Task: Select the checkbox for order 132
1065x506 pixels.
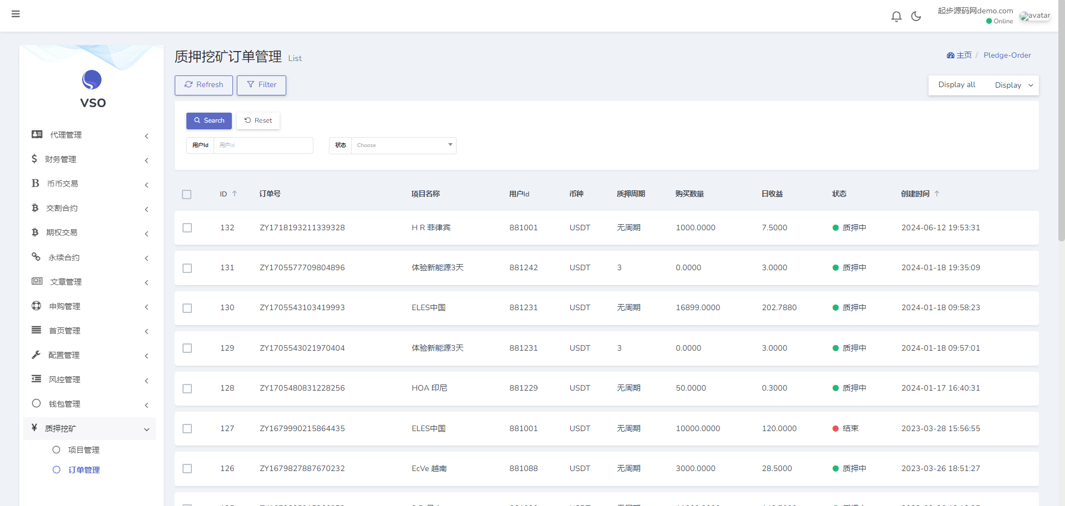Action: tap(187, 228)
